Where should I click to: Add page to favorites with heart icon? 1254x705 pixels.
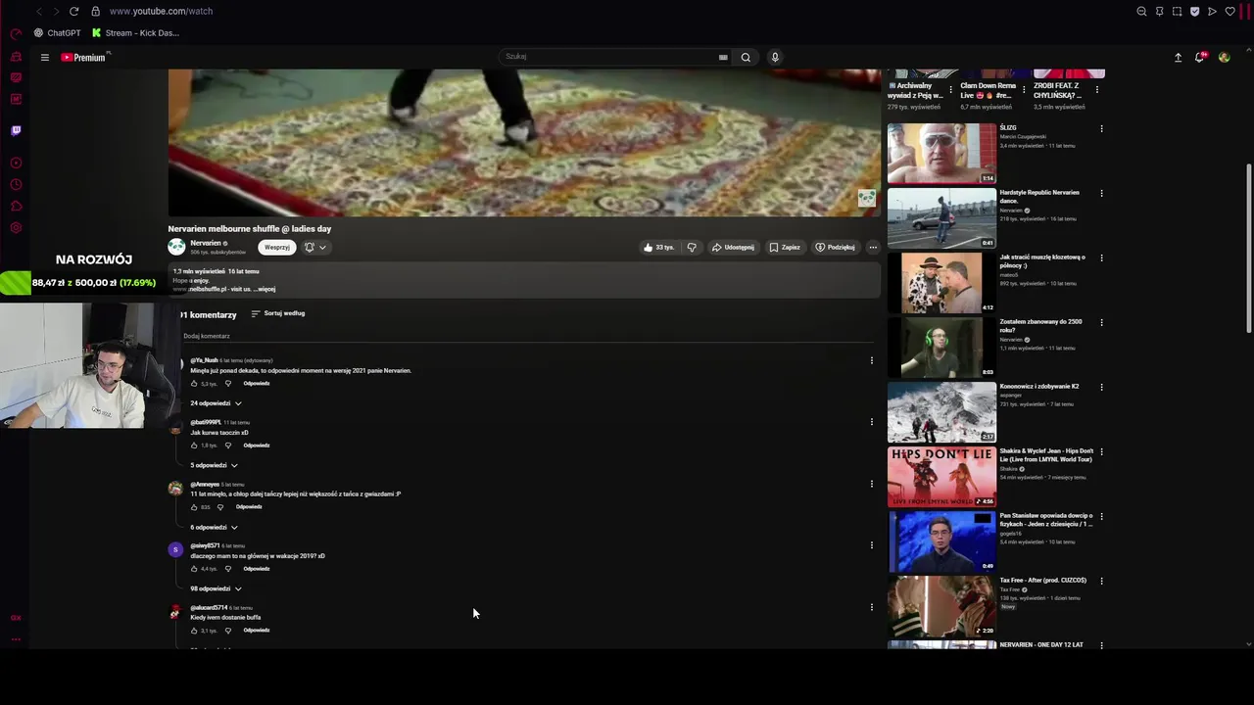1230,11
